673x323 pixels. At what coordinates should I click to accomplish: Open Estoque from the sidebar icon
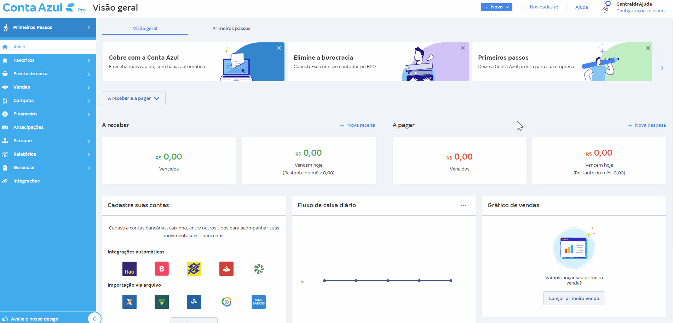(x=6, y=140)
